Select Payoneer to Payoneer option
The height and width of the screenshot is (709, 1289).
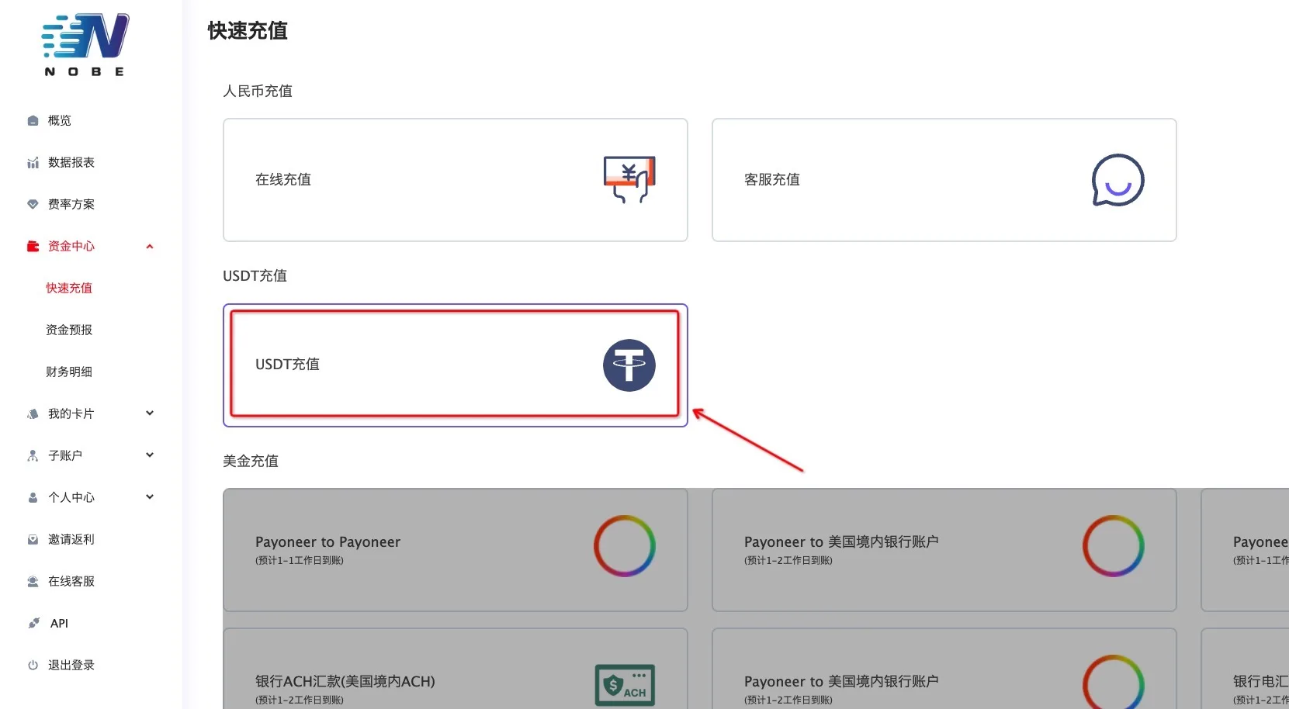point(456,550)
